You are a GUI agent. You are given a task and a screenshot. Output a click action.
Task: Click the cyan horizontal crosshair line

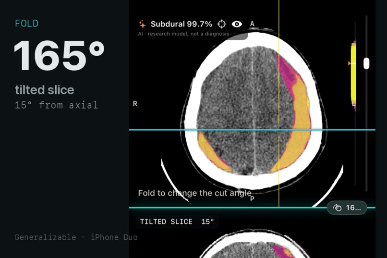point(252,130)
